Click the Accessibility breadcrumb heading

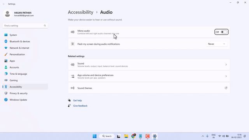click(81, 12)
